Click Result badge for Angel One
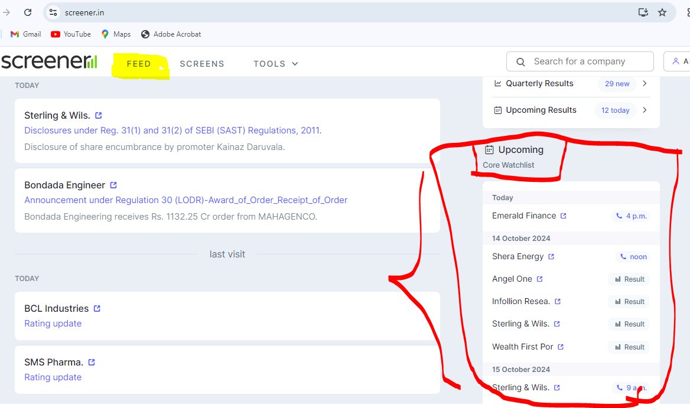Image resolution: width=690 pixels, height=408 pixels. (x=630, y=279)
